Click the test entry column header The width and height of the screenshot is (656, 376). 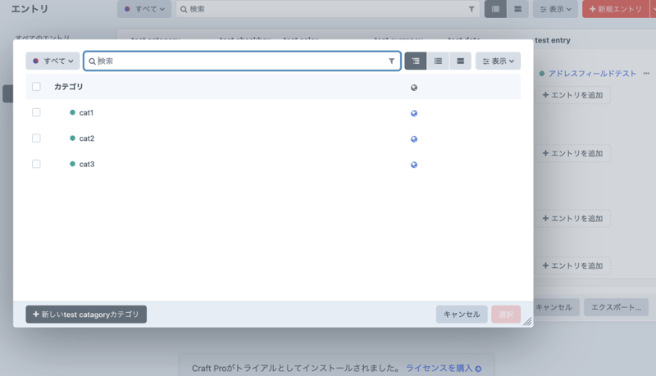coord(552,40)
